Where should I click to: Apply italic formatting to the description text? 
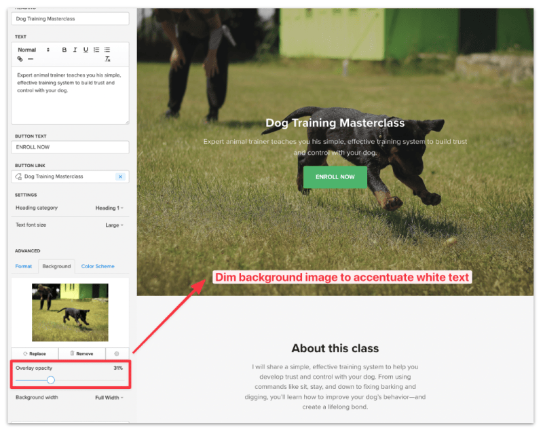[x=75, y=50]
